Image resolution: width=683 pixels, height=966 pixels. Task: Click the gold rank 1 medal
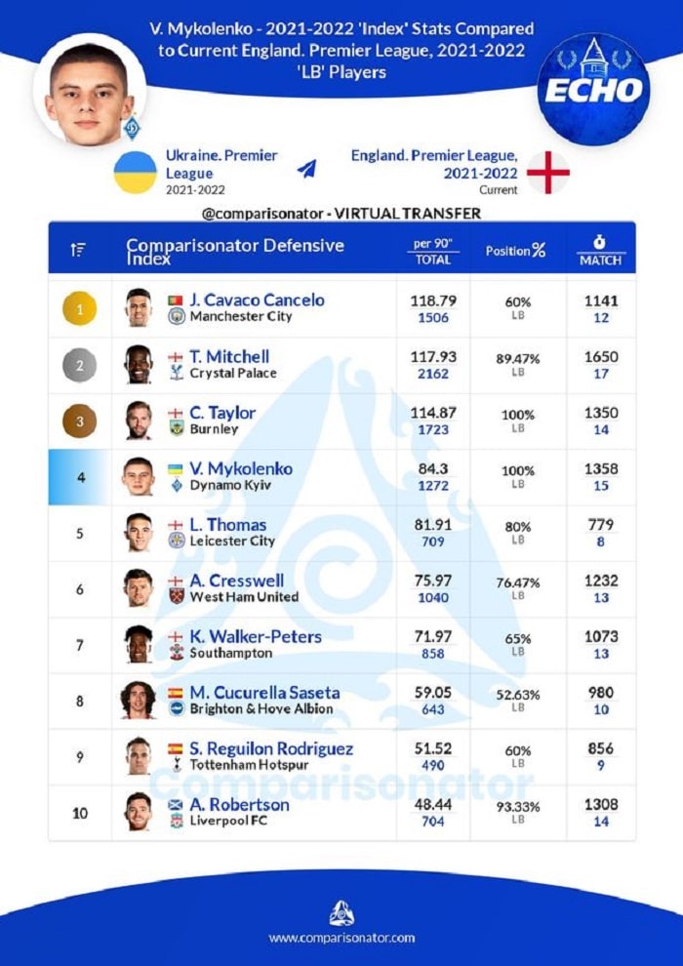[80, 310]
